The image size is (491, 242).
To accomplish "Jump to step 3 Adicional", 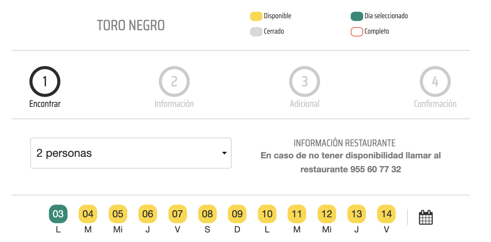I will (305, 87).
